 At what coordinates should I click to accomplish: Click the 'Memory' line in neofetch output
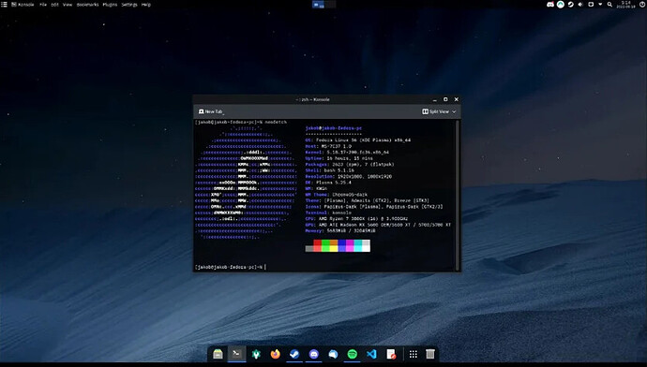(340, 230)
